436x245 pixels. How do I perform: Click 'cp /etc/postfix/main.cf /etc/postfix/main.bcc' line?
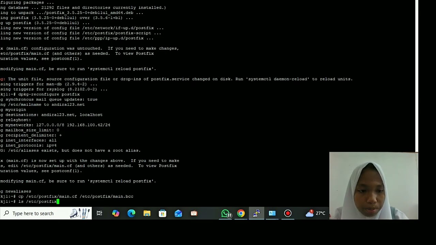pyautogui.click(x=76, y=196)
